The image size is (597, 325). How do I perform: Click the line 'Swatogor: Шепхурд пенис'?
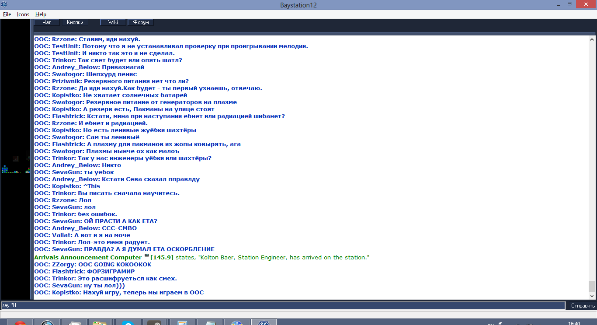pos(86,74)
